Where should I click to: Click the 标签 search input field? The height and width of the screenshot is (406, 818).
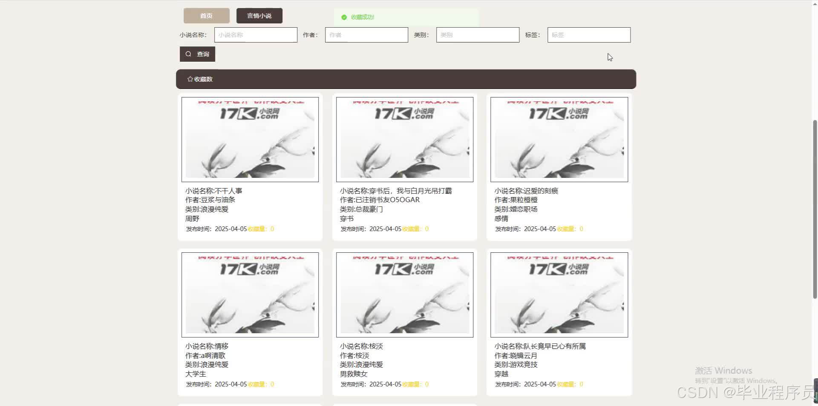point(588,34)
